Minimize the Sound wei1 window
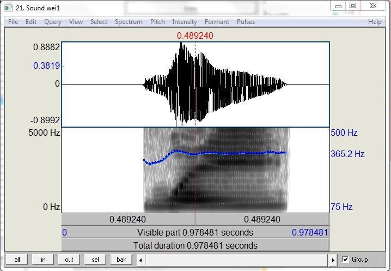The image size is (391, 271). [x=338, y=6]
